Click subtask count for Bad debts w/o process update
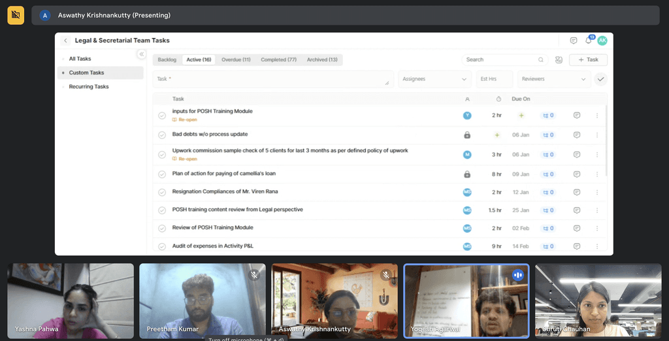The width and height of the screenshot is (669, 341). coord(548,135)
